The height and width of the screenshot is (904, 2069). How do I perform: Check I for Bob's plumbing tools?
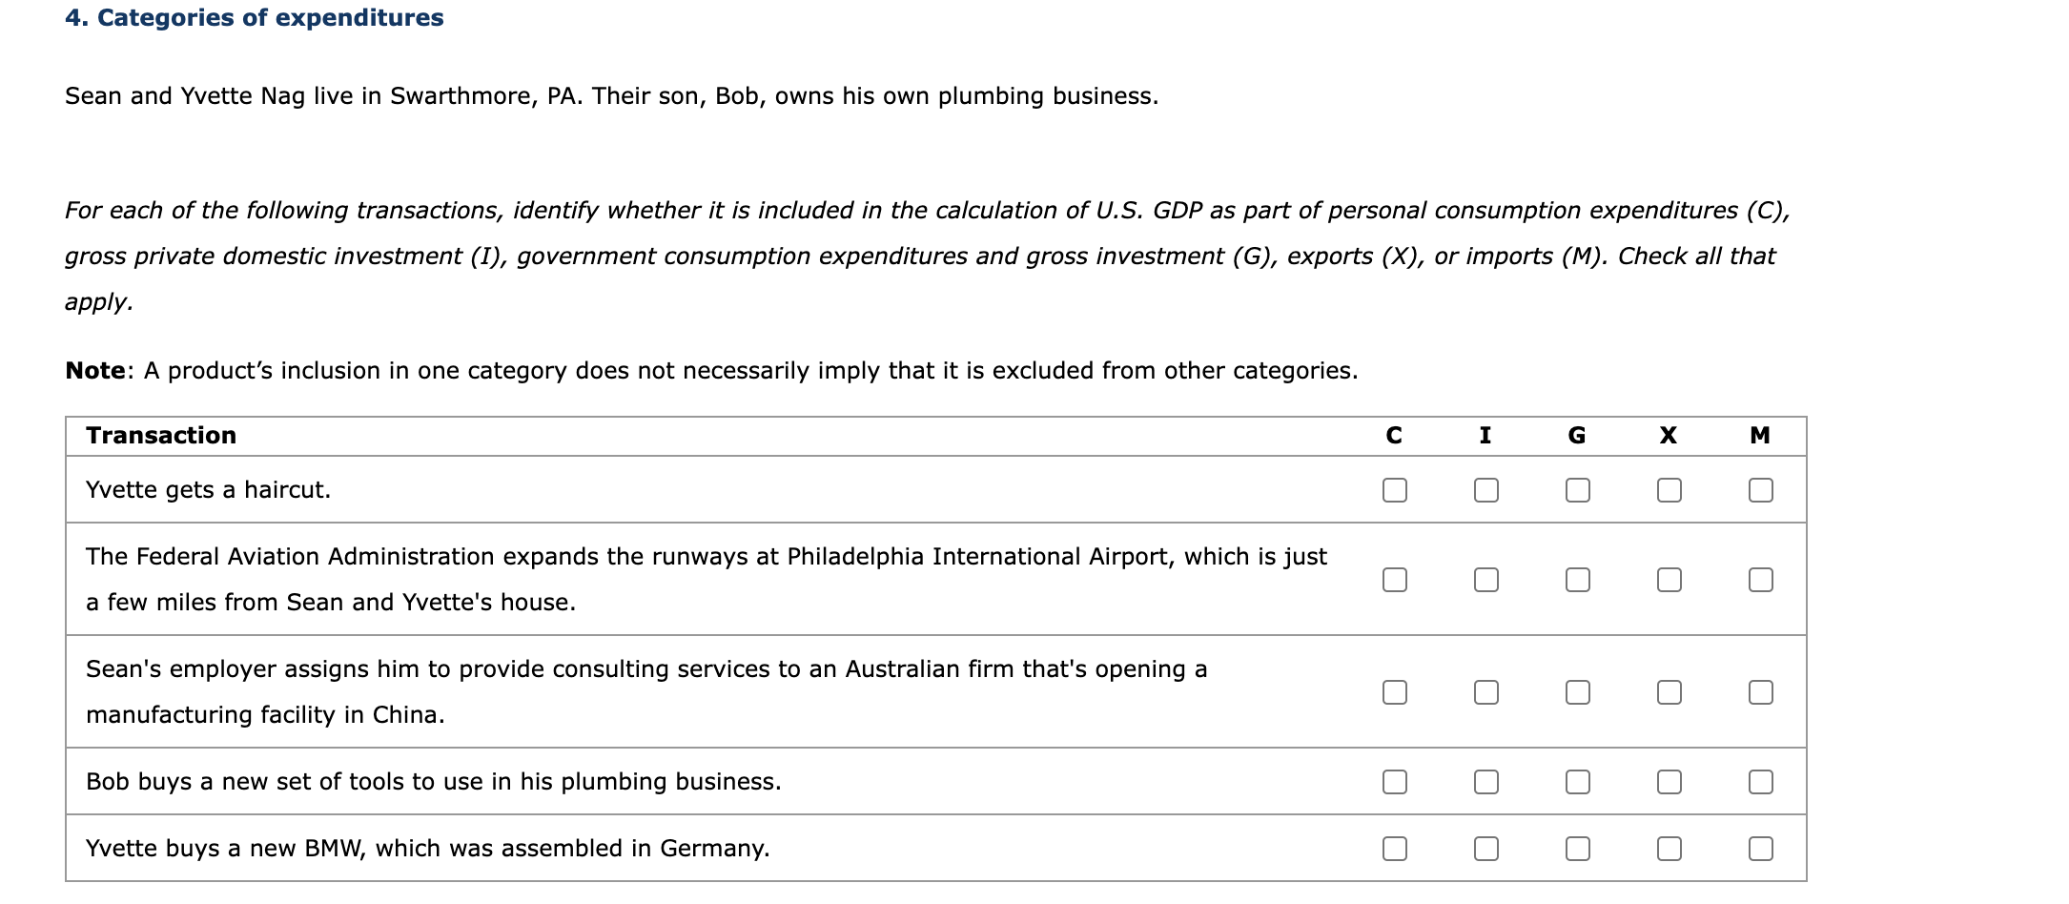[1485, 782]
